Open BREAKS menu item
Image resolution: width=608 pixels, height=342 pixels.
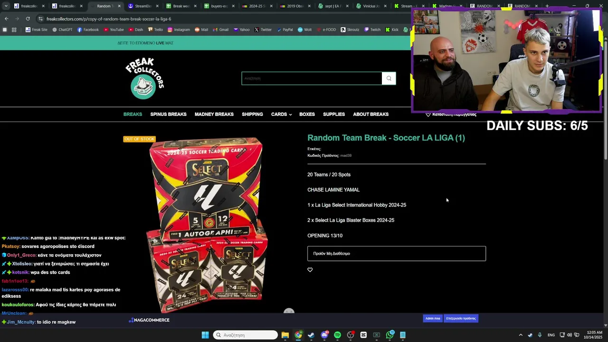(x=133, y=114)
